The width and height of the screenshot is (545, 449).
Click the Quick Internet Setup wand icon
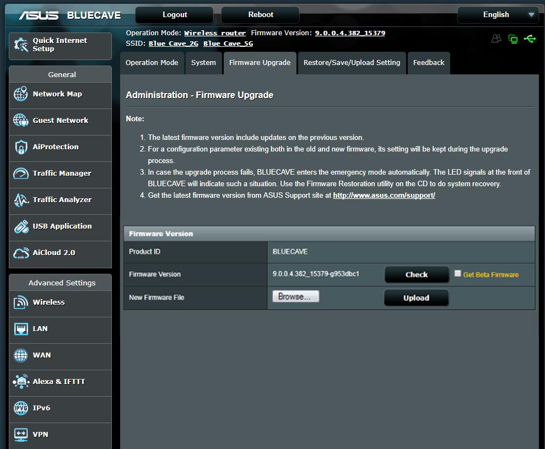[21, 45]
